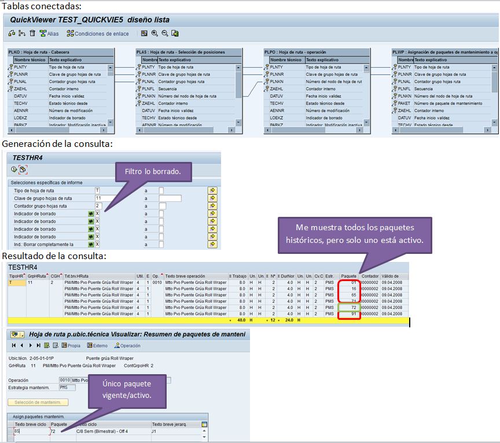500x443 pixels.
Task: Open Condiciones de enlace
Action: click(x=98, y=34)
